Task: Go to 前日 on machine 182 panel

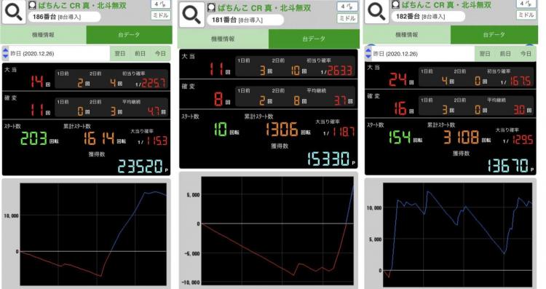Action: click(x=505, y=54)
